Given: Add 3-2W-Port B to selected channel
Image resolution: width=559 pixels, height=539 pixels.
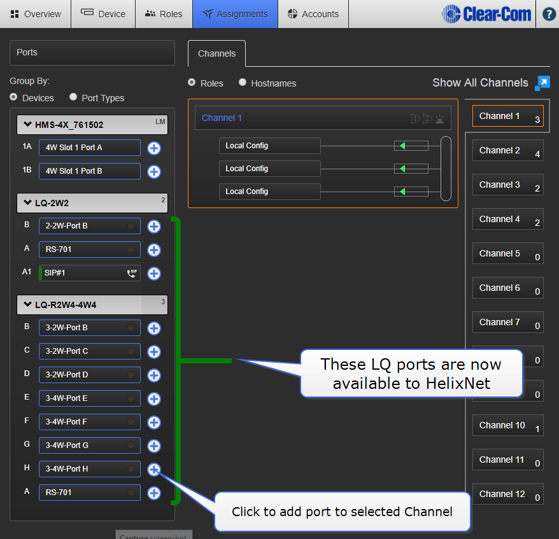Looking at the screenshot, I should point(154,328).
